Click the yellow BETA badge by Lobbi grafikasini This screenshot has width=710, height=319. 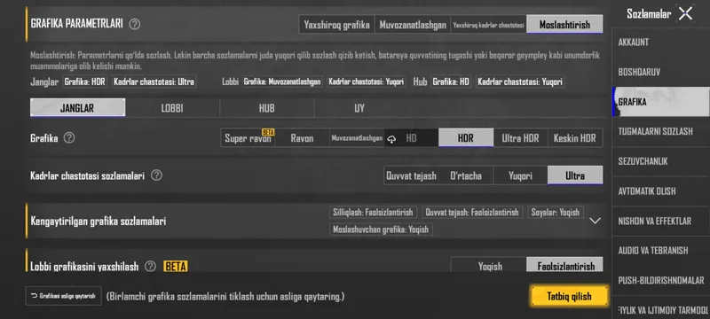[x=175, y=267]
